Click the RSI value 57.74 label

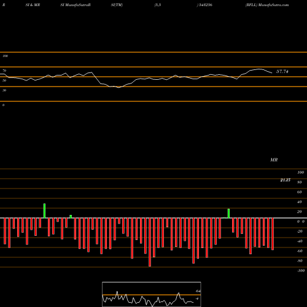(x=282, y=71)
